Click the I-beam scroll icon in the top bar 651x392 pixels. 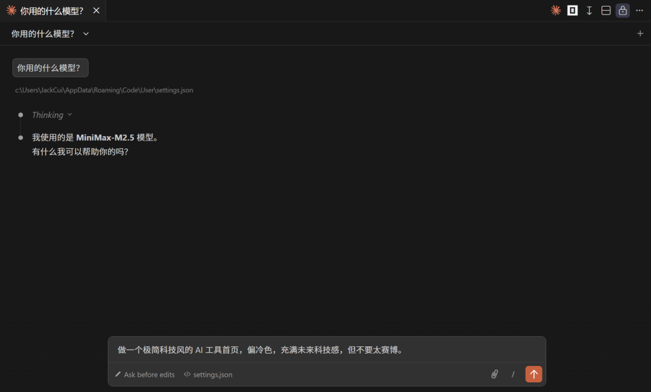(589, 10)
